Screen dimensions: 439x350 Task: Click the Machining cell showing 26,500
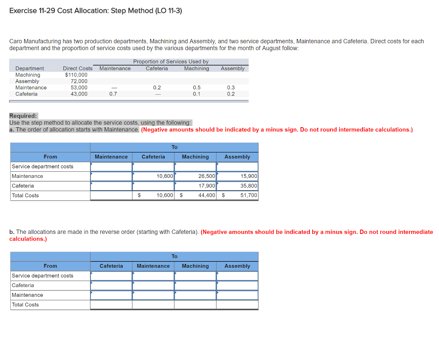pyautogui.click(x=195, y=176)
